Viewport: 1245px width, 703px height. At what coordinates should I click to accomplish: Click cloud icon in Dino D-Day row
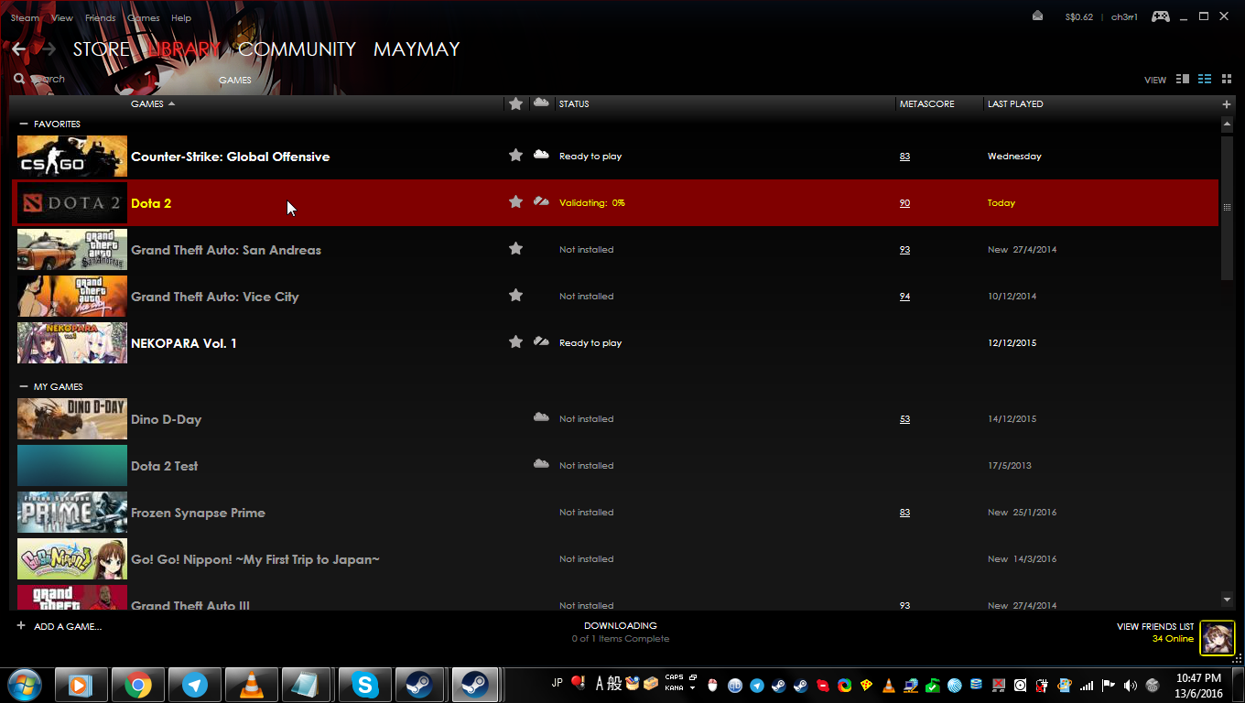(x=541, y=417)
